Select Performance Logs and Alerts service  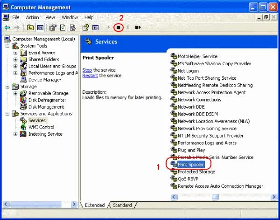(x=207, y=143)
